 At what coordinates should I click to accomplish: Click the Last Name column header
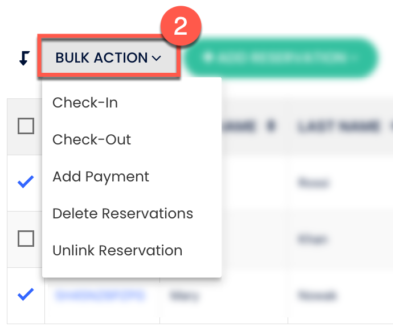click(338, 126)
